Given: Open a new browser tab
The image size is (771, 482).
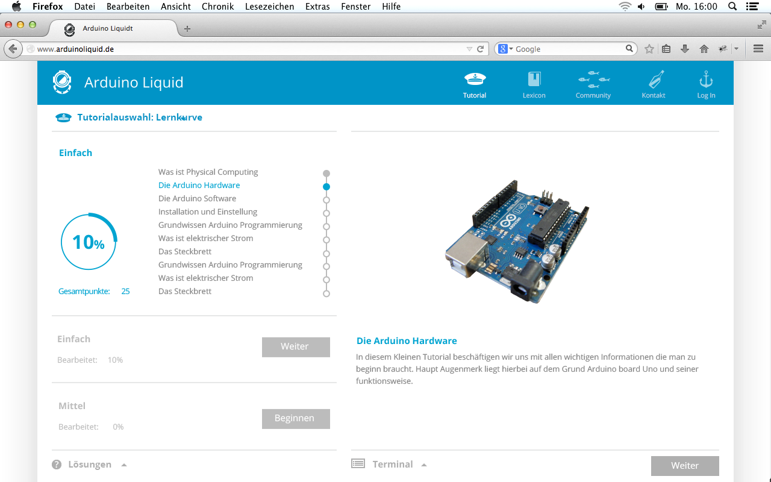Looking at the screenshot, I should pyautogui.click(x=187, y=28).
